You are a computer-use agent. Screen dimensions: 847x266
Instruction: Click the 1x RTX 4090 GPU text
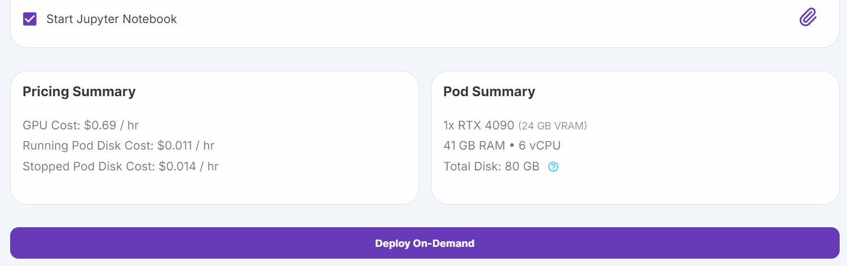coord(479,125)
